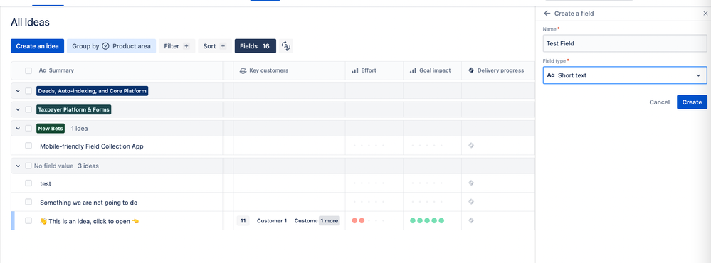Click Cancel in the Create a field panel
Screen dimensions: 711x263
659,102
